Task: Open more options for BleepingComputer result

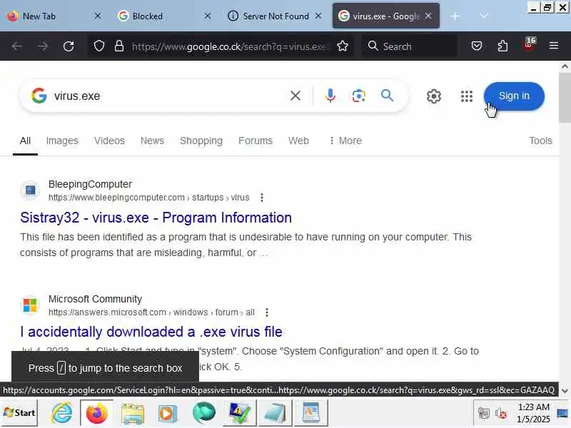Action: coord(262,198)
